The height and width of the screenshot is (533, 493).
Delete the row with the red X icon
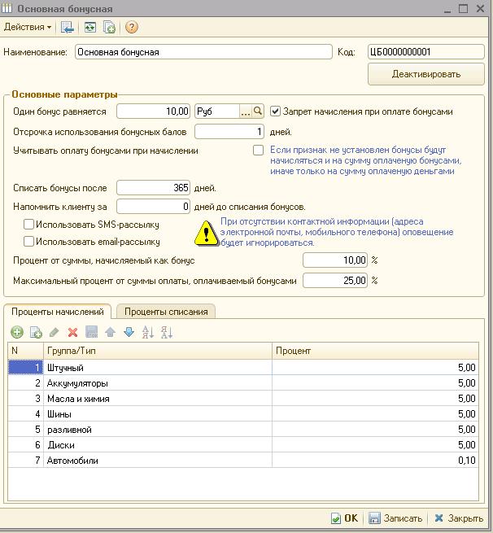[72, 332]
